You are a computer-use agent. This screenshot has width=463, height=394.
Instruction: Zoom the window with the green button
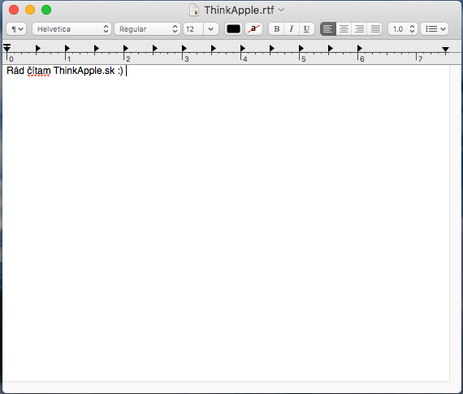(x=46, y=10)
